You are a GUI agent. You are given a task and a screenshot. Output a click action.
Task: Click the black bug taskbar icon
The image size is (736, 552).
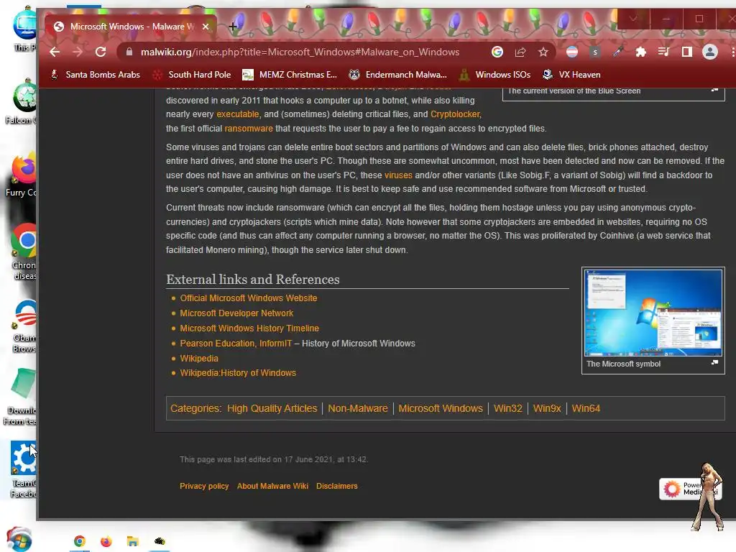(x=160, y=541)
